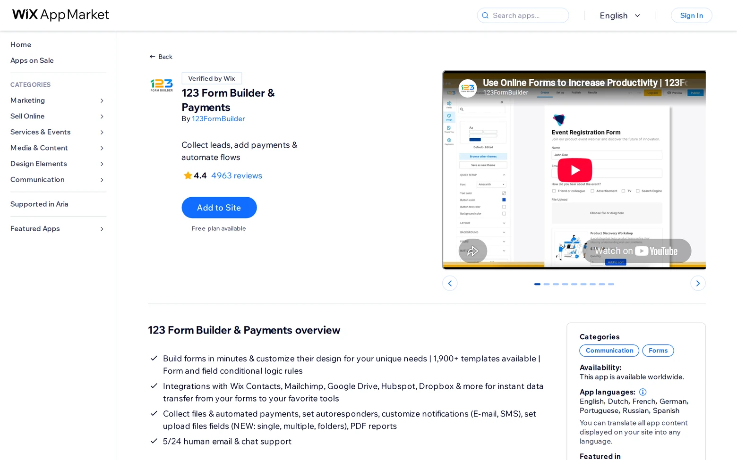
Task: Click the 'Free plan available' text
Action: (219, 228)
